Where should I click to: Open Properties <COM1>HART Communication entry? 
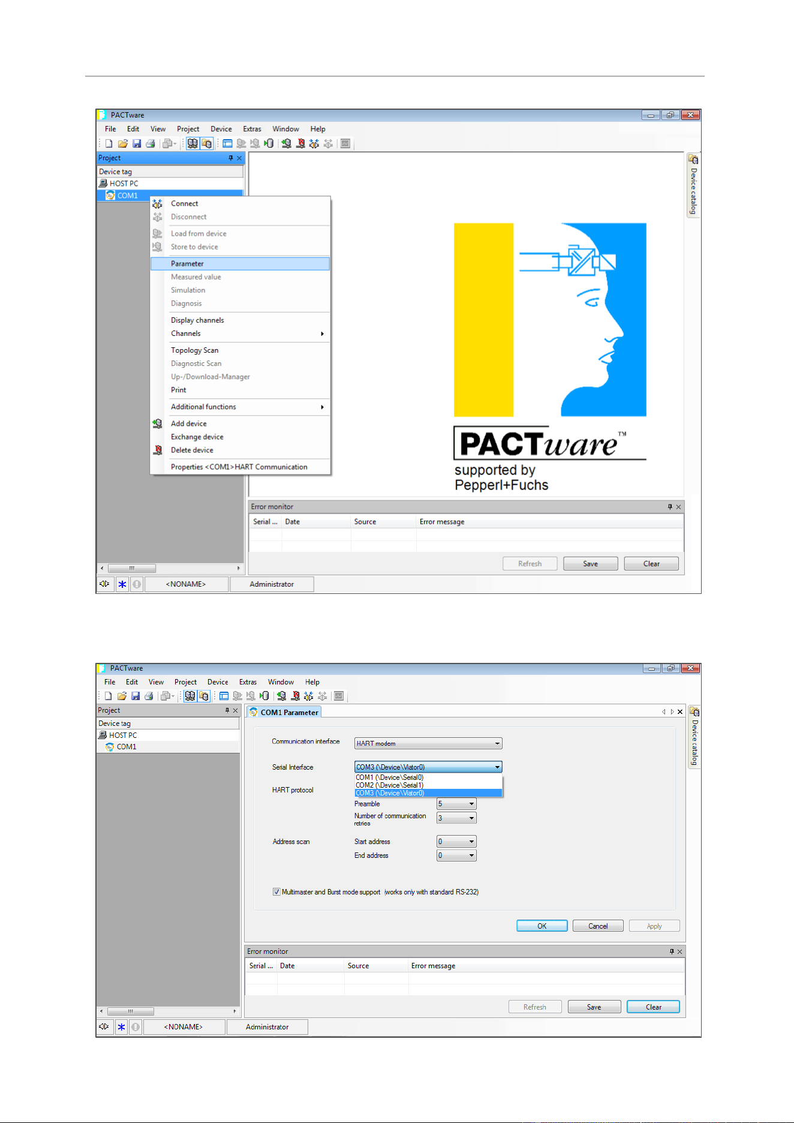coord(240,467)
